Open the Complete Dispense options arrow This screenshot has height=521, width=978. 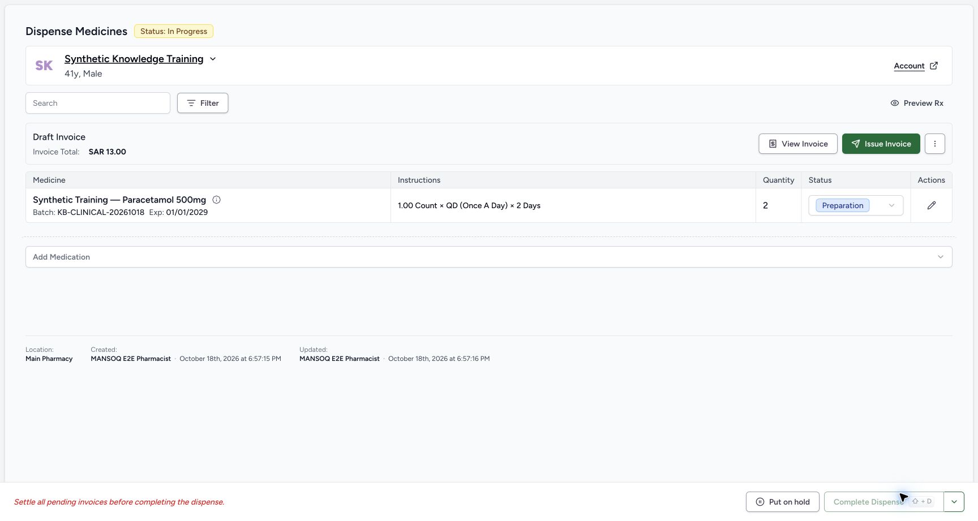[x=954, y=502]
